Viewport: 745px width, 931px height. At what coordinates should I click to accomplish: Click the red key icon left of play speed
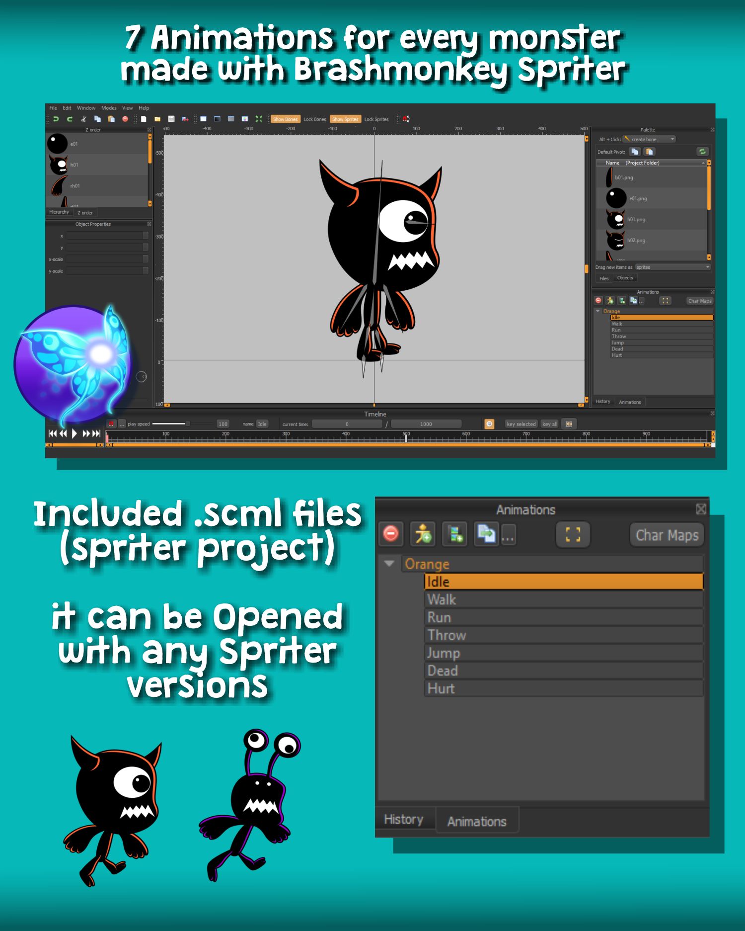111,424
